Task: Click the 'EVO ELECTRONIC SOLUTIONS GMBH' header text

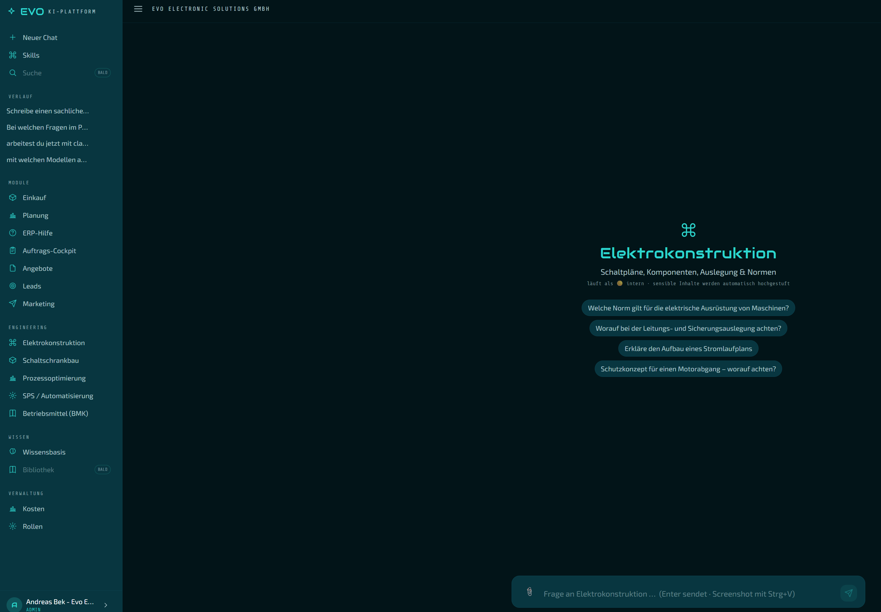Action: (211, 9)
